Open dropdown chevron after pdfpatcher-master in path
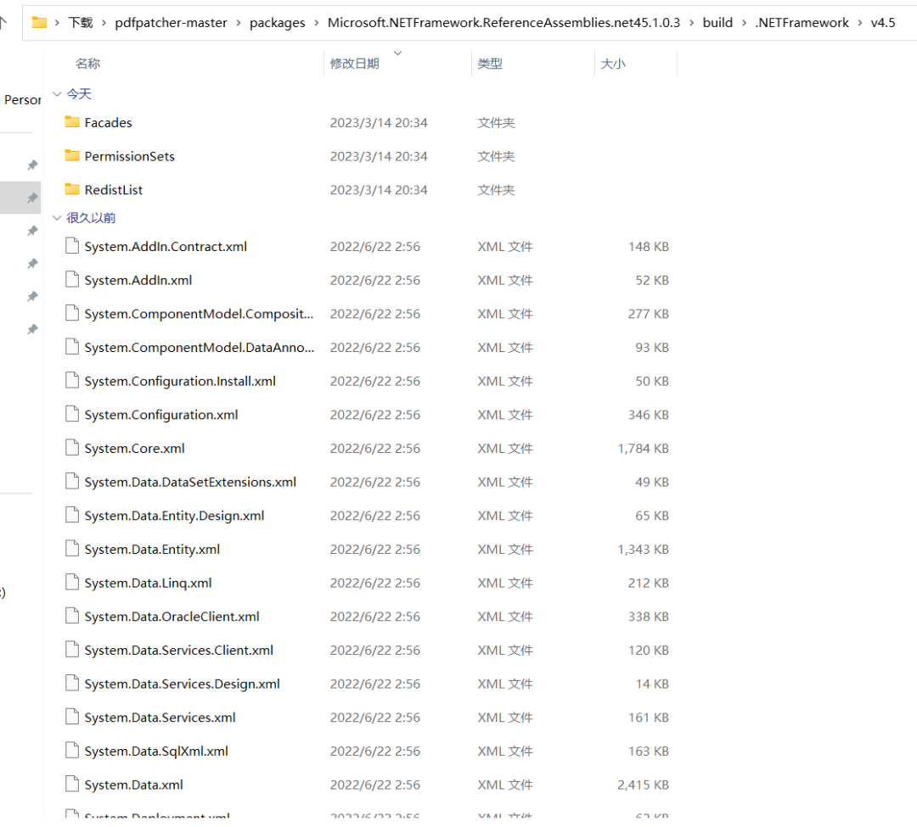Screen dimensions: 917x827 tap(239, 23)
